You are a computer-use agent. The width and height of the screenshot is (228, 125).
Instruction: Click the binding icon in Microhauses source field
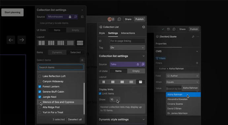point(75,17)
